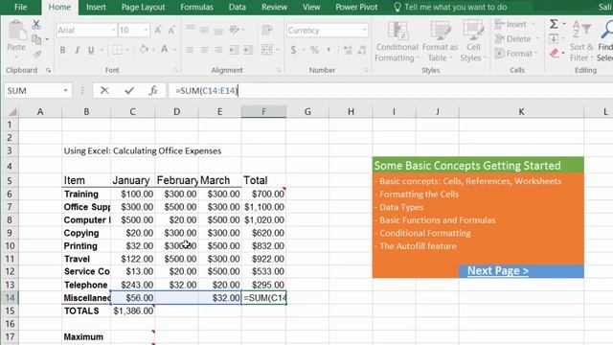Screen dimensions: 613x345
Task: Switch to the Power Pivot tab
Action: click(x=356, y=7)
